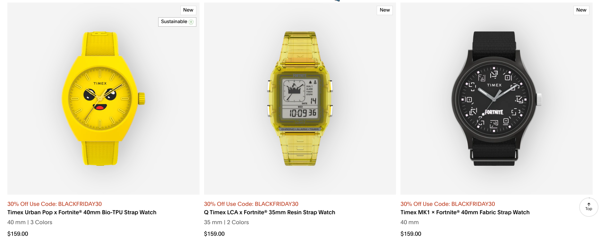
Task: Click New badge on the LCA watch
Action: point(385,10)
